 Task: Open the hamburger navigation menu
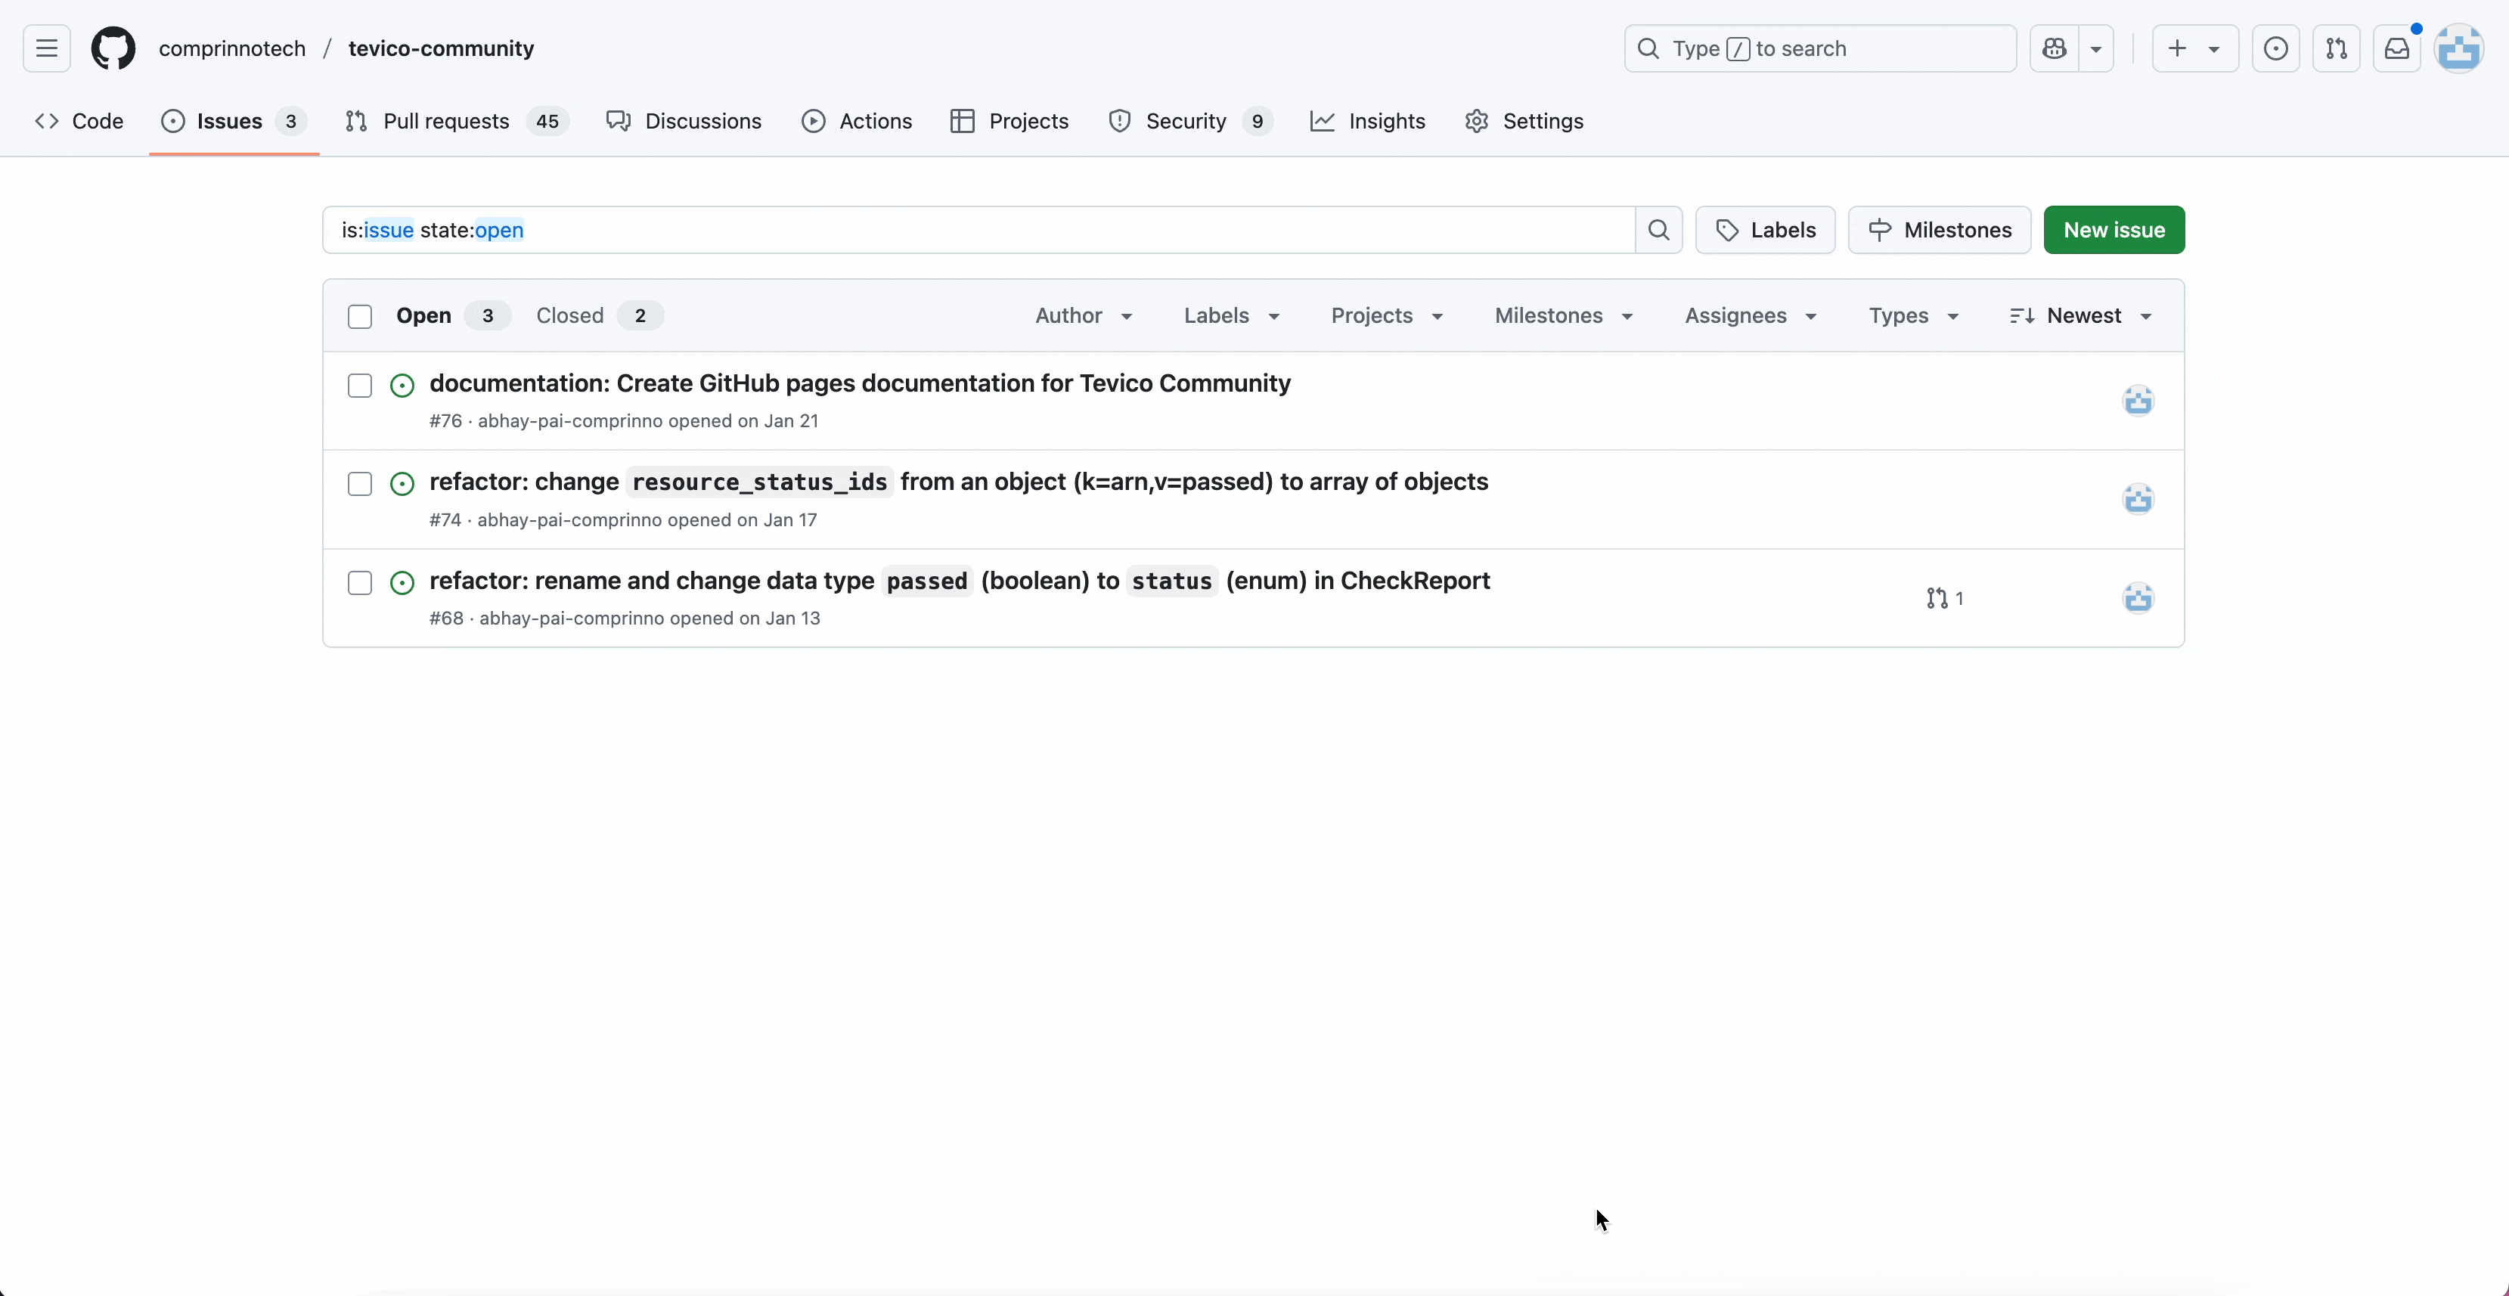tap(47, 48)
